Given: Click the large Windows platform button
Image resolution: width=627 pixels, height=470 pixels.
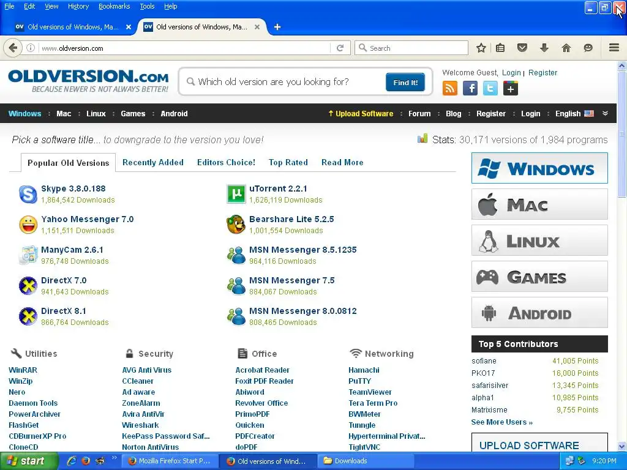Looking at the screenshot, I should [539, 168].
